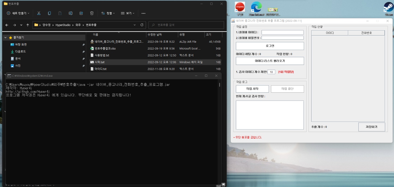Click the Cut scissors icon in Explorer toolbar
394x187 pixels.
pos(39,13)
